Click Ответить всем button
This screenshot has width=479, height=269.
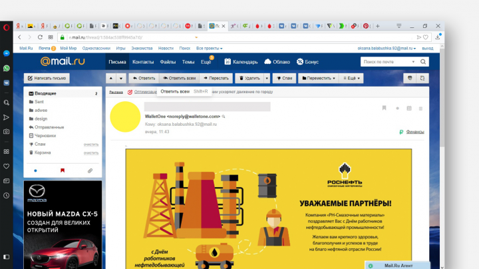click(x=180, y=79)
